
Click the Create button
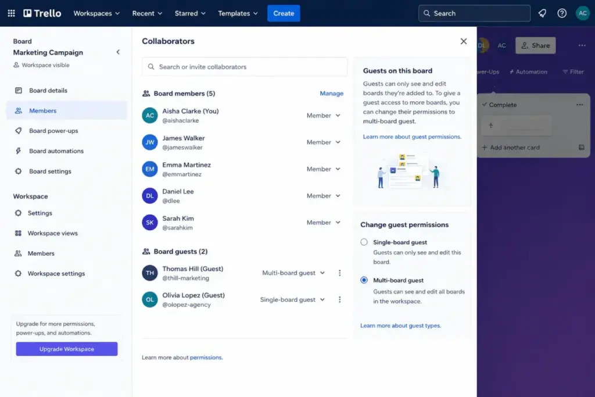284,13
